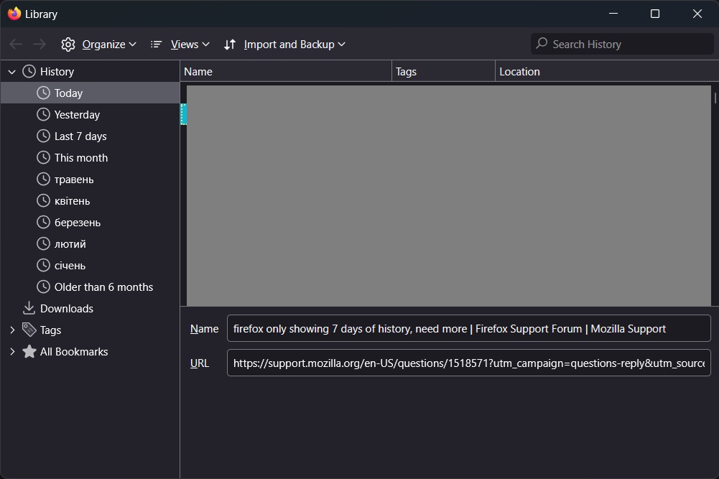
Task: Click the forward arrow in the toolbar
Action: click(x=40, y=44)
